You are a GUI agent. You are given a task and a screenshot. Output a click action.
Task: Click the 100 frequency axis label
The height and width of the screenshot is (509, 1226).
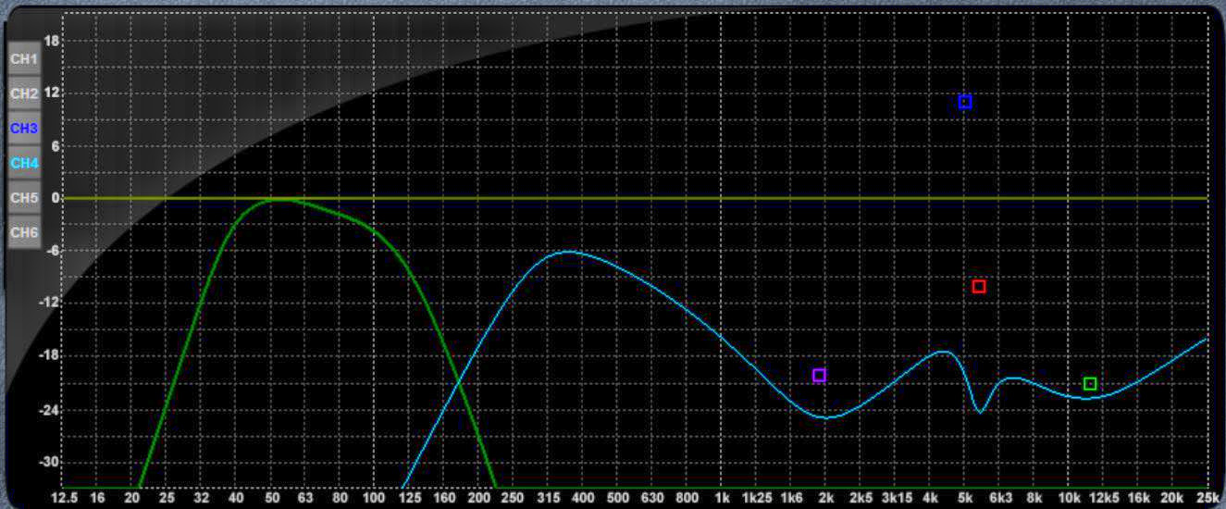(374, 498)
